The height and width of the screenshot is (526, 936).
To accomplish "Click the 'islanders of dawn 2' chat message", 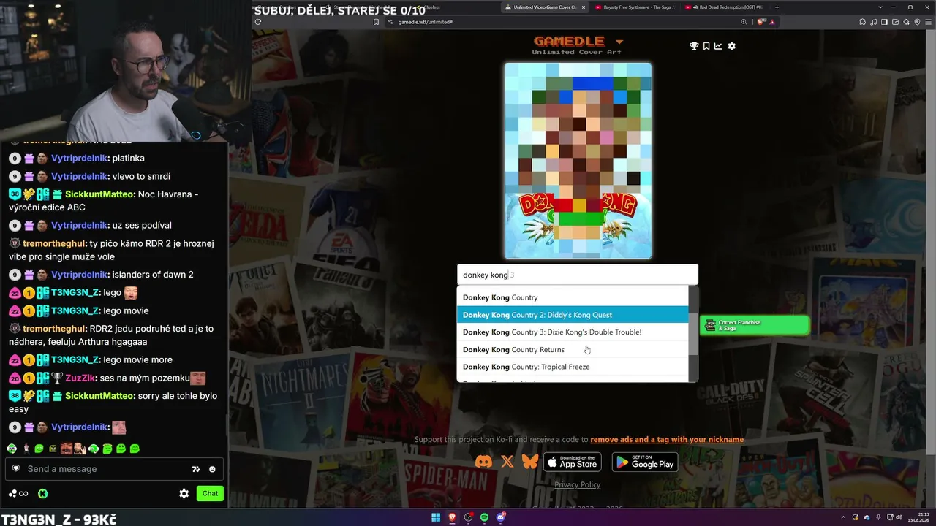I will pos(152,275).
